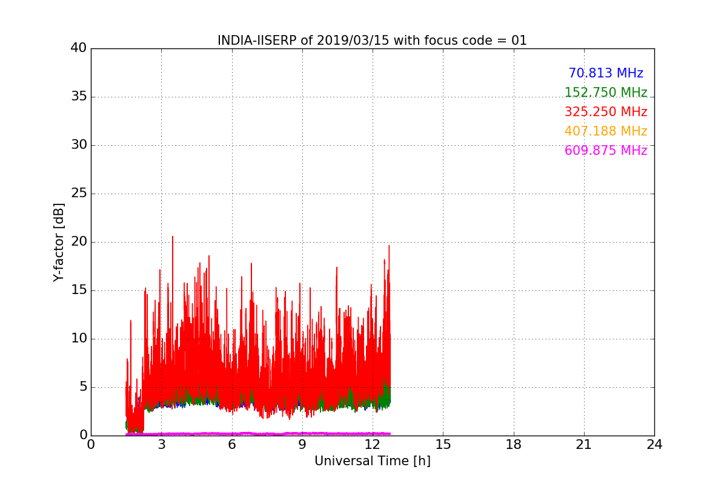Click the magenta 609.875 MHz trace line
The image size is (727, 484).
(x=257, y=433)
